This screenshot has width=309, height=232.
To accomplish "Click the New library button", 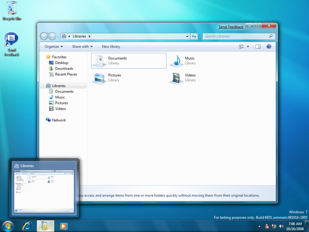I will pyautogui.click(x=111, y=47).
